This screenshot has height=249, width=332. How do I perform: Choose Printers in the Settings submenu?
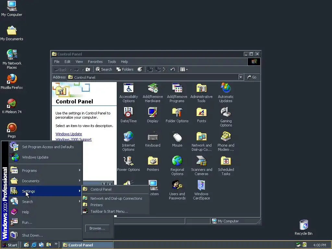coord(115,205)
